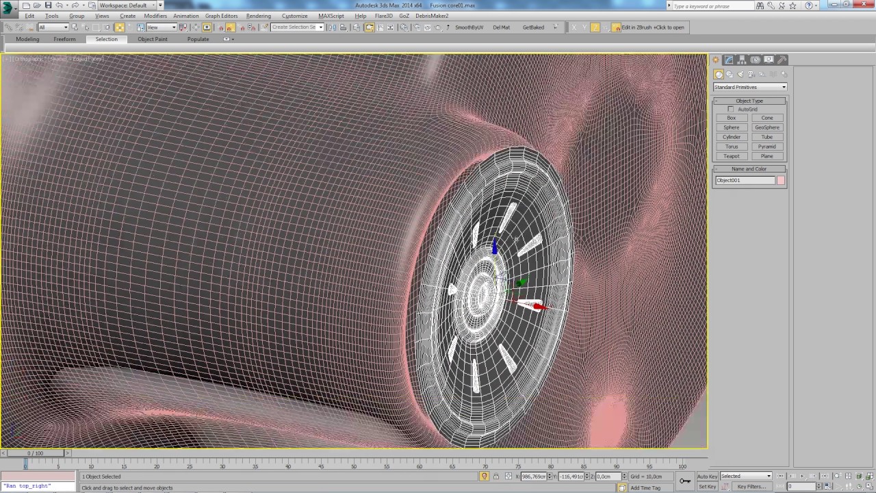Click the Open File folder icon

(37, 5)
